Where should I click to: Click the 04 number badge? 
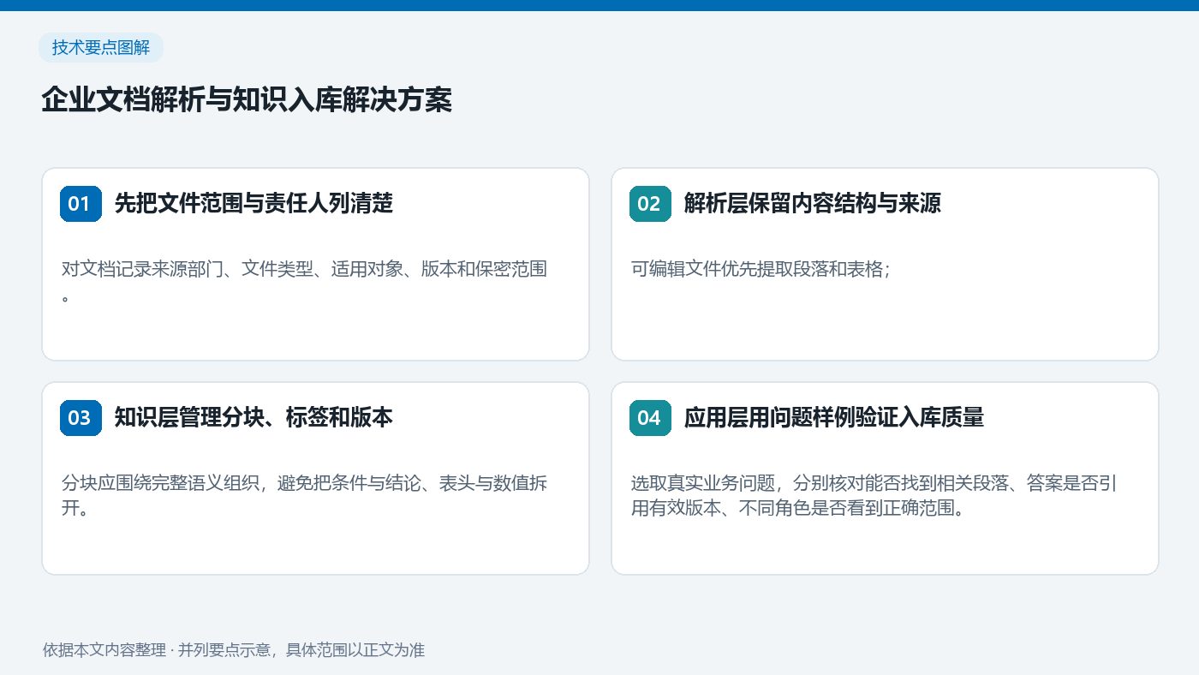tap(650, 418)
